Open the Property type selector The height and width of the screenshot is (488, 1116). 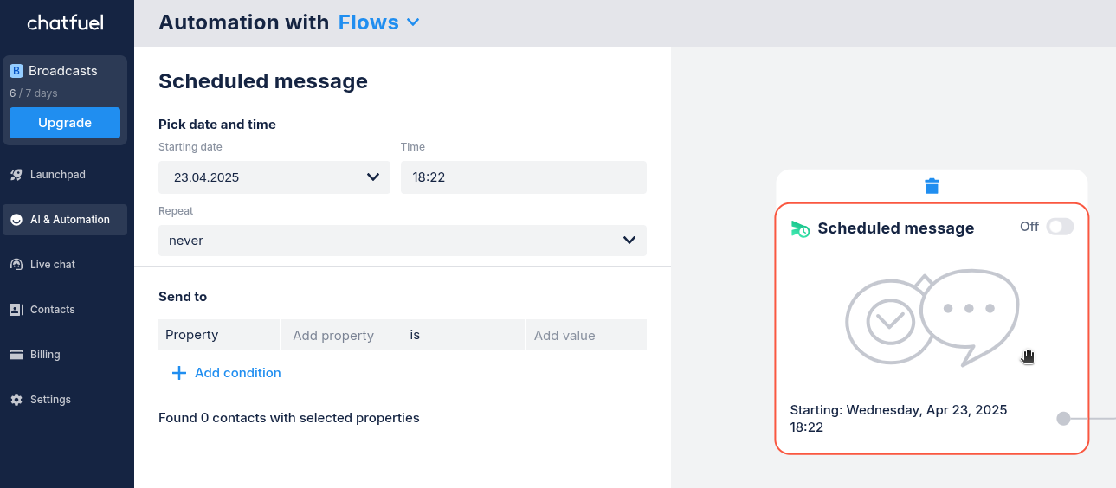pyautogui.click(x=219, y=335)
